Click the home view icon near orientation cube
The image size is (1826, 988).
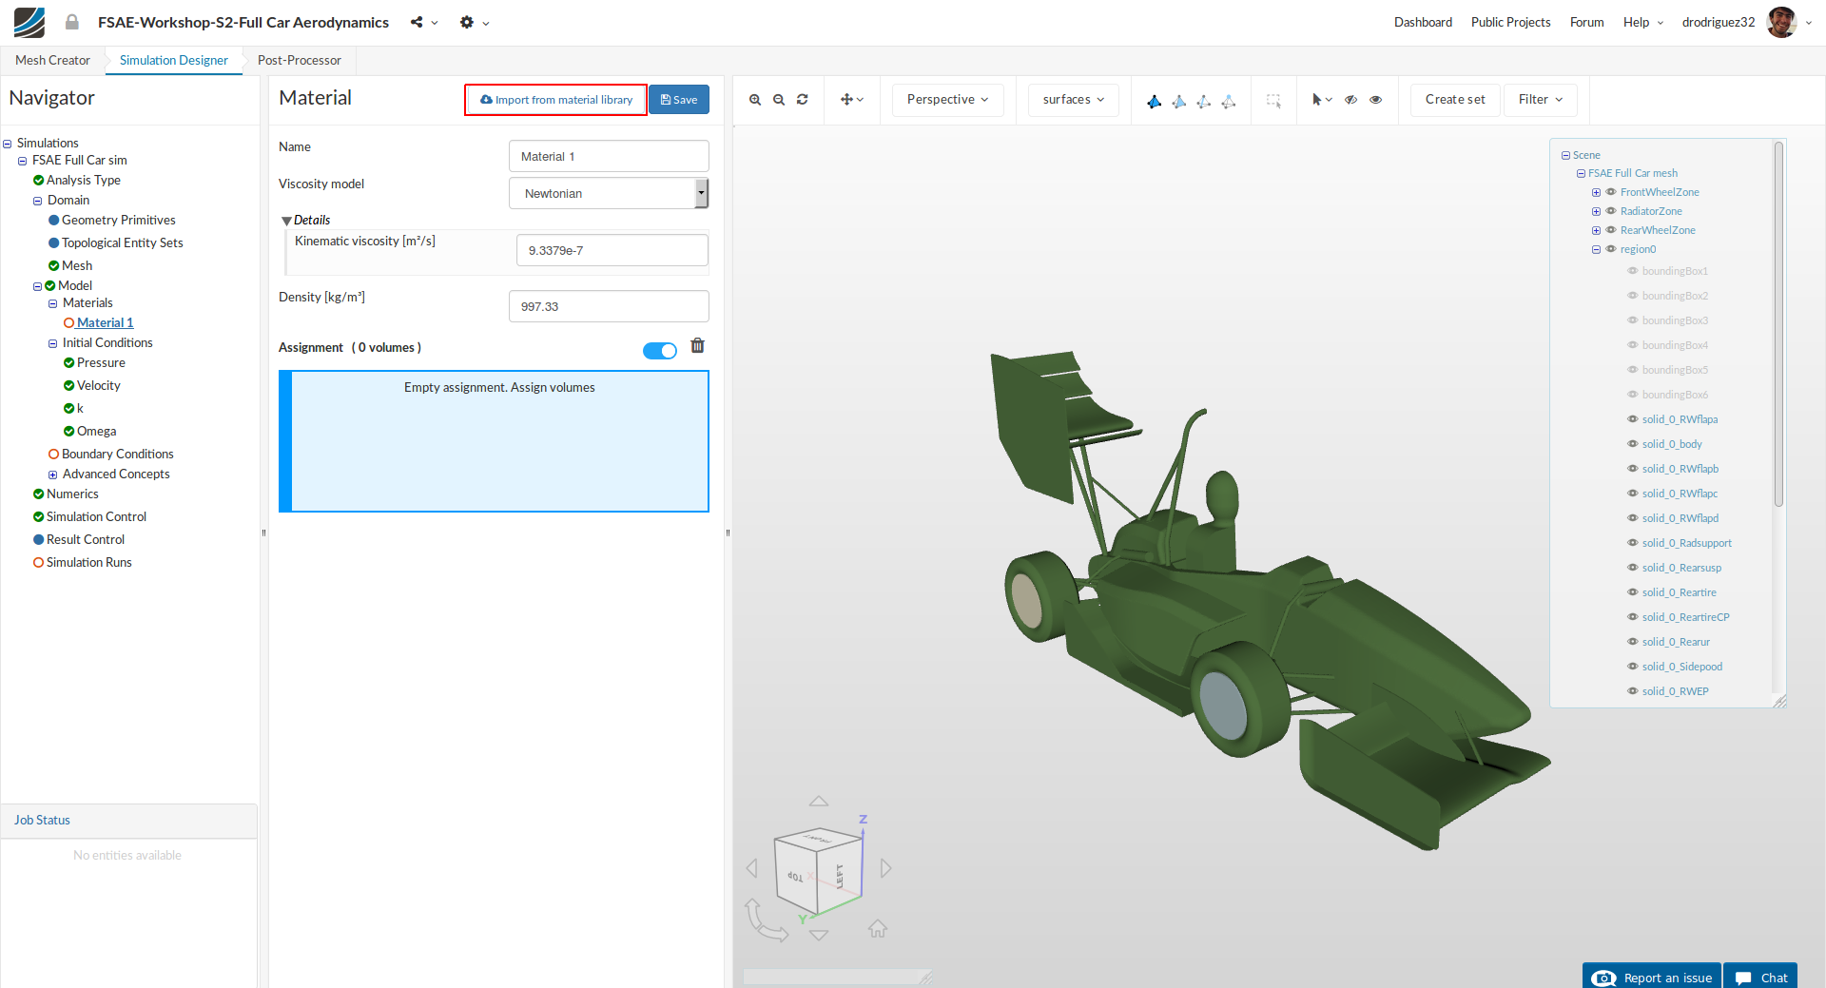[x=878, y=928]
